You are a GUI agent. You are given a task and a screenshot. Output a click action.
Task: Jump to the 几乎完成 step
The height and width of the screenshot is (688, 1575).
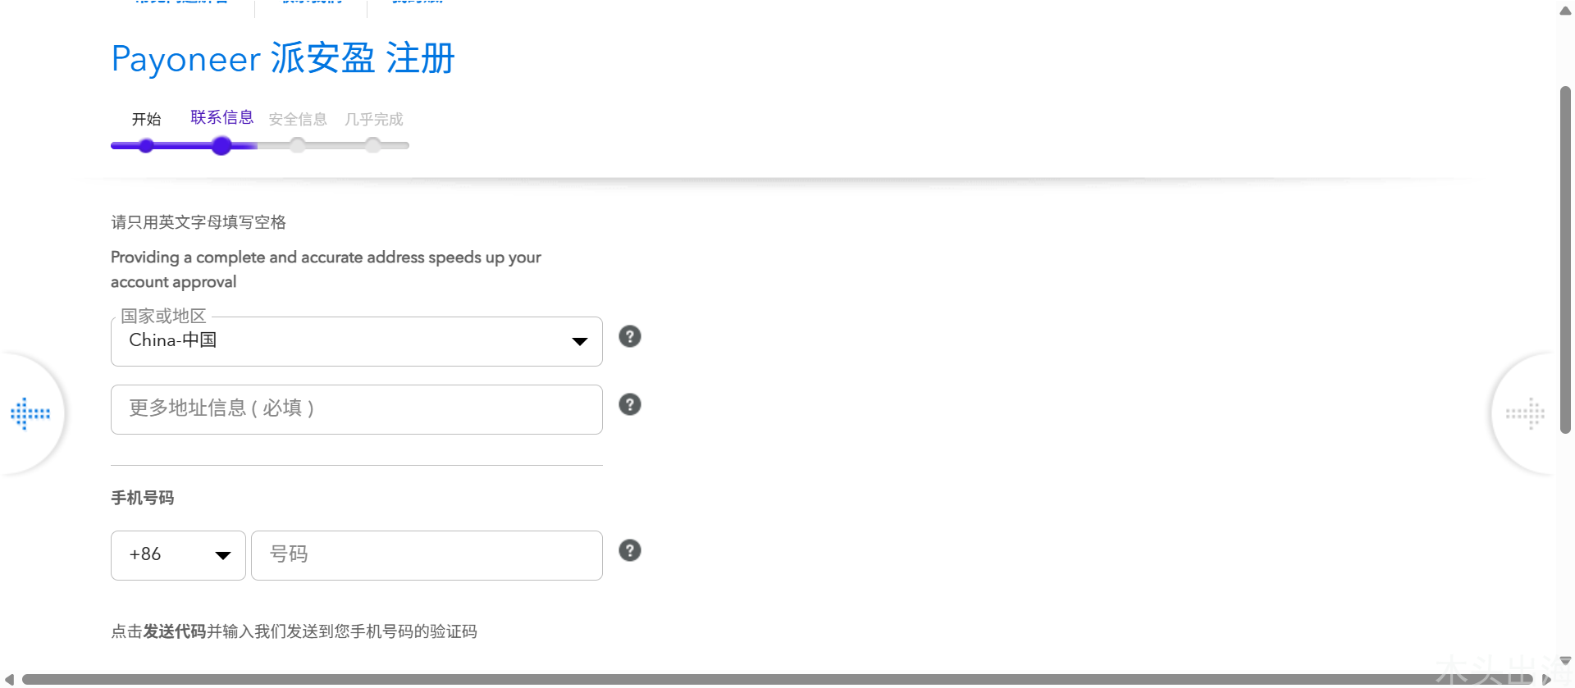pos(373,120)
